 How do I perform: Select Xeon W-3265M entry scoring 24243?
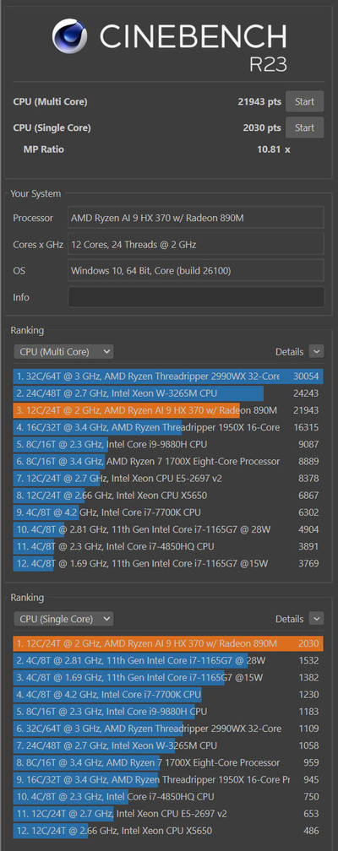point(168,393)
